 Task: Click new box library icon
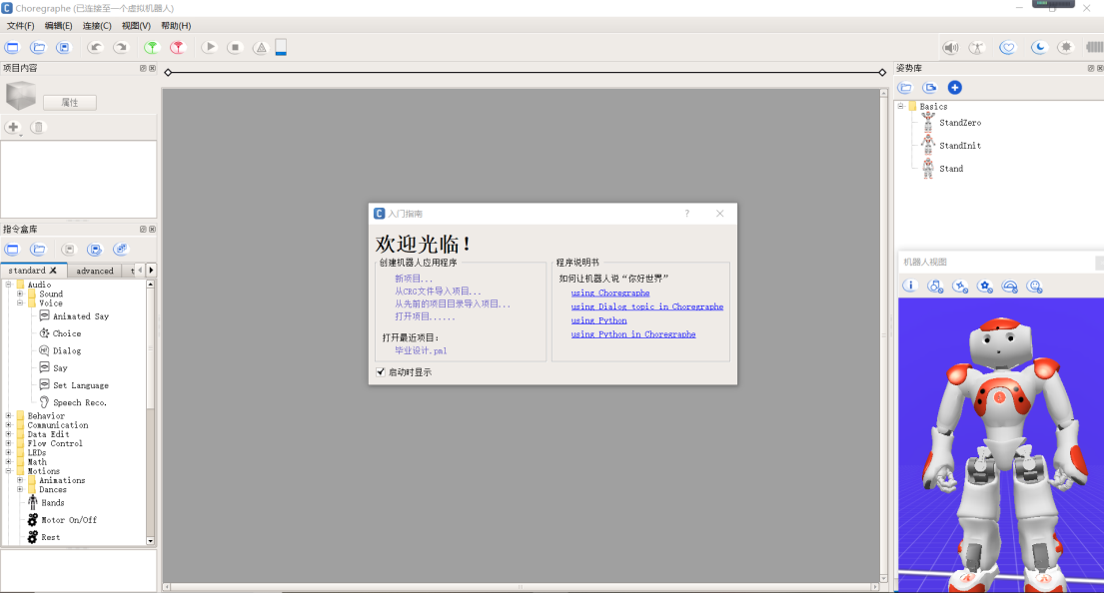tap(12, 249)
